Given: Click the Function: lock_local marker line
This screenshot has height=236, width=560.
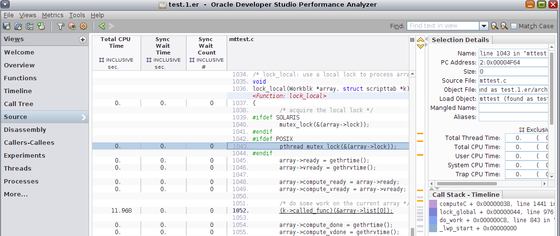Looking at the screenshot, I should coord(289,96).
